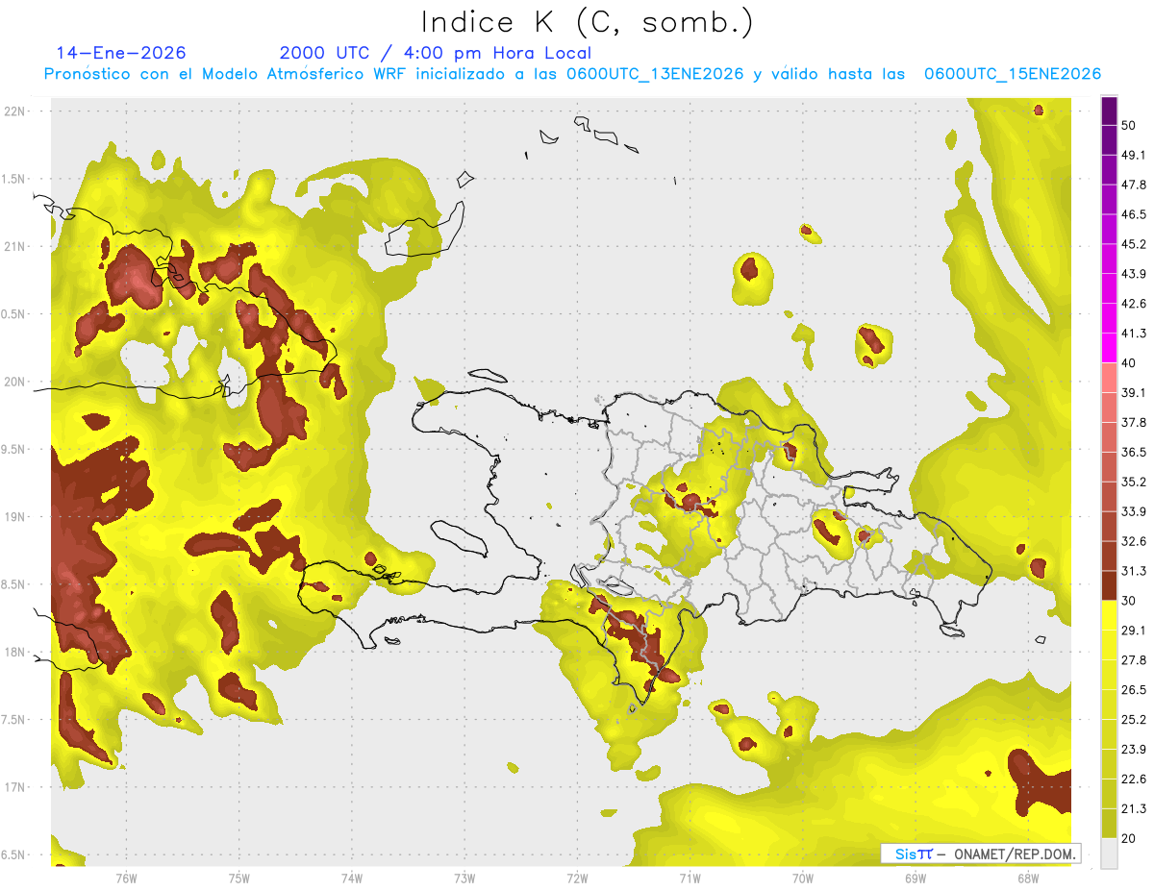Image resolution: width=1154 pixels, height=891 pixels.
Task: Select the "68W" longitude label
Action: tap(1028, 878)
